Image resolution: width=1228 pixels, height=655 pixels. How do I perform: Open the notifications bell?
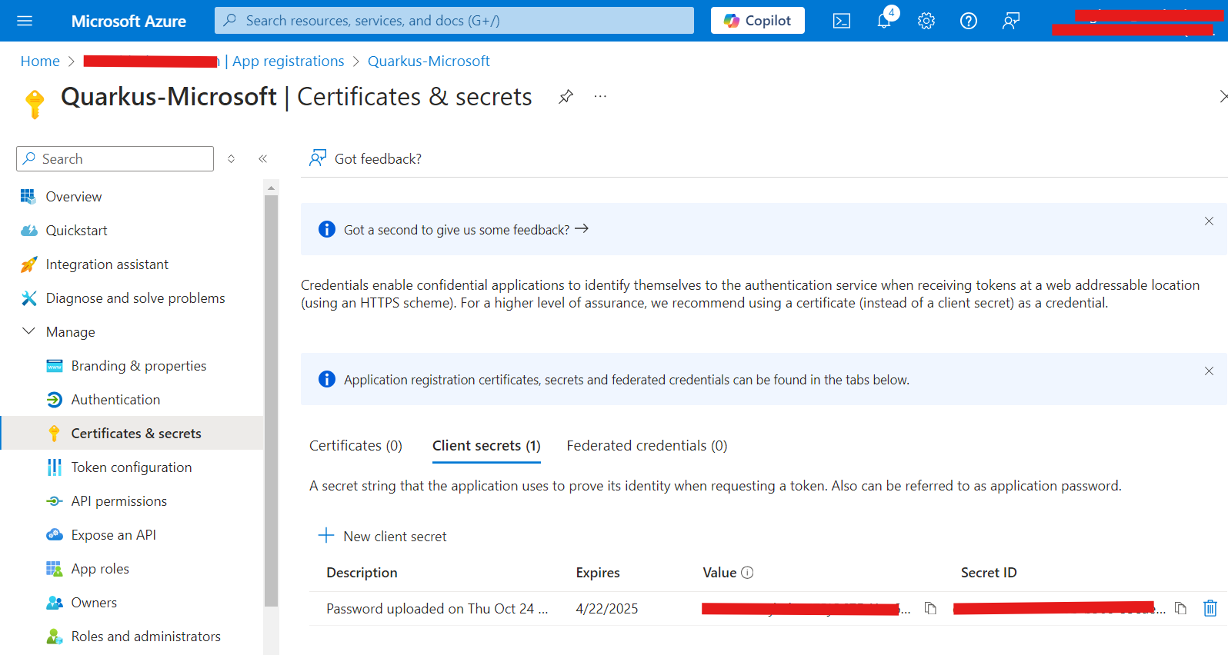coord(884,21)
